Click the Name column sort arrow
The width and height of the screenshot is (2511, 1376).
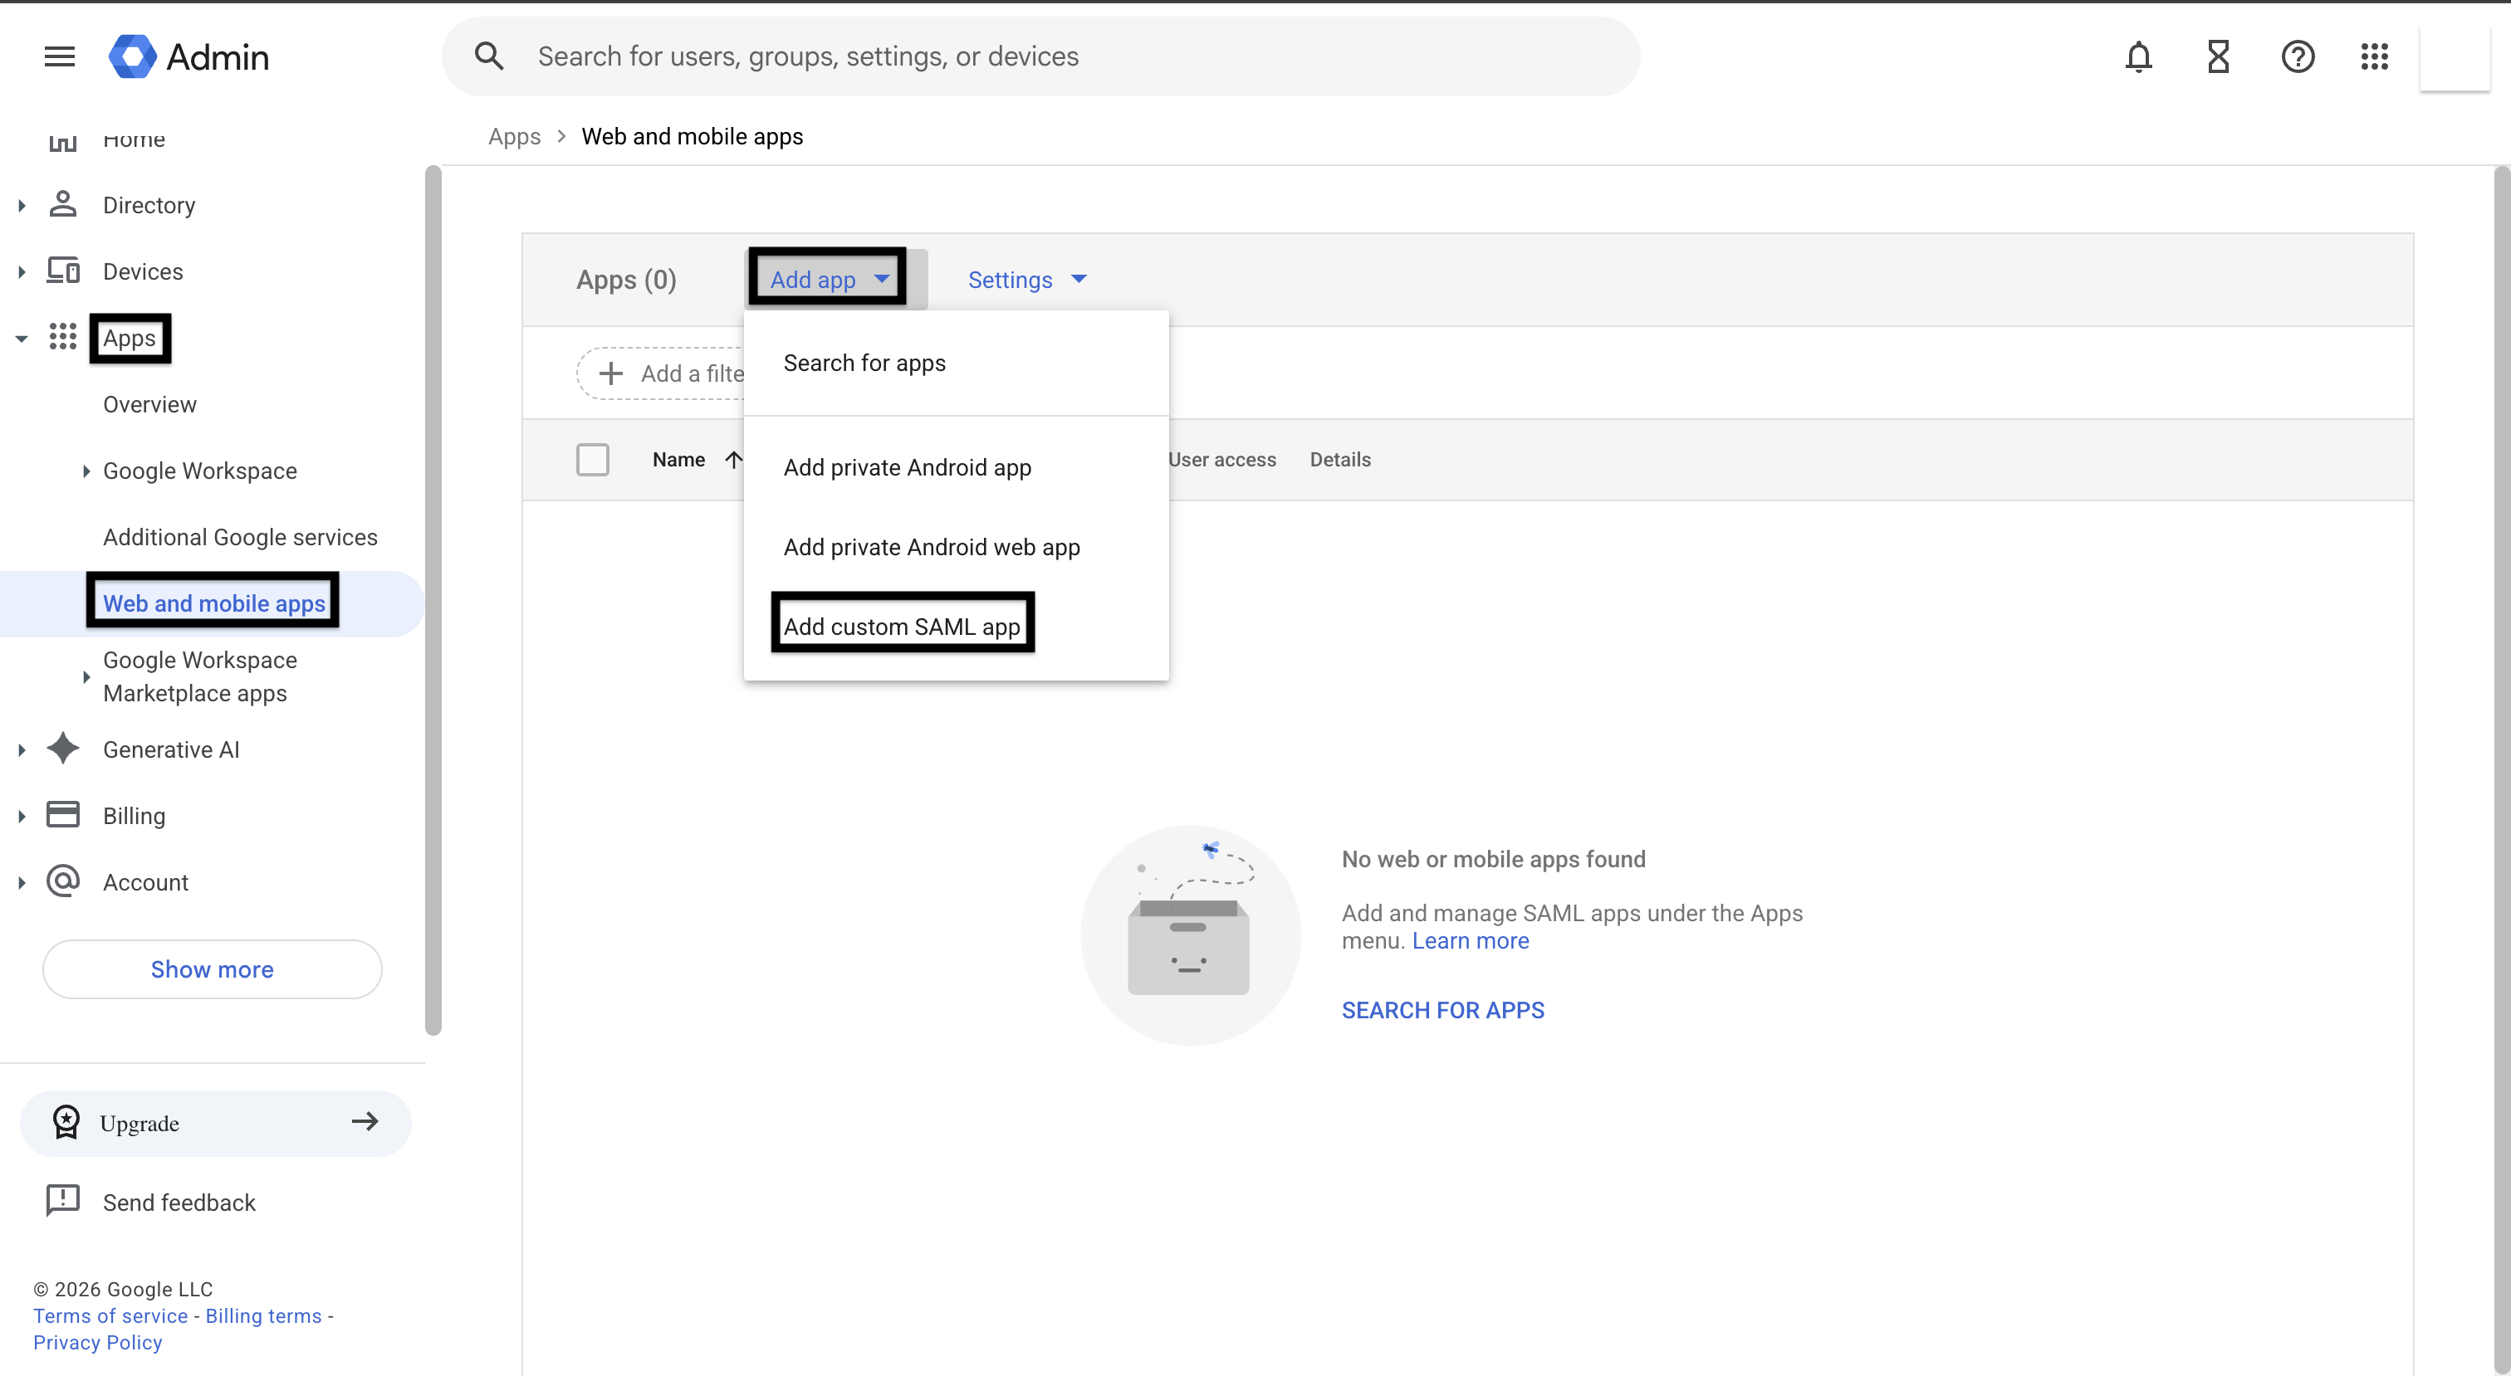[x=733, y=459]
